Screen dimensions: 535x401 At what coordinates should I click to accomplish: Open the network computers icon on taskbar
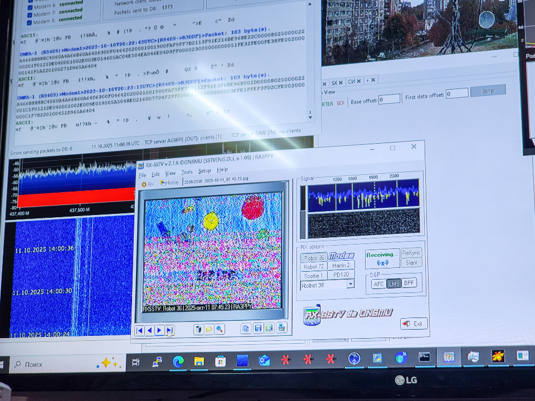point(157,362)
